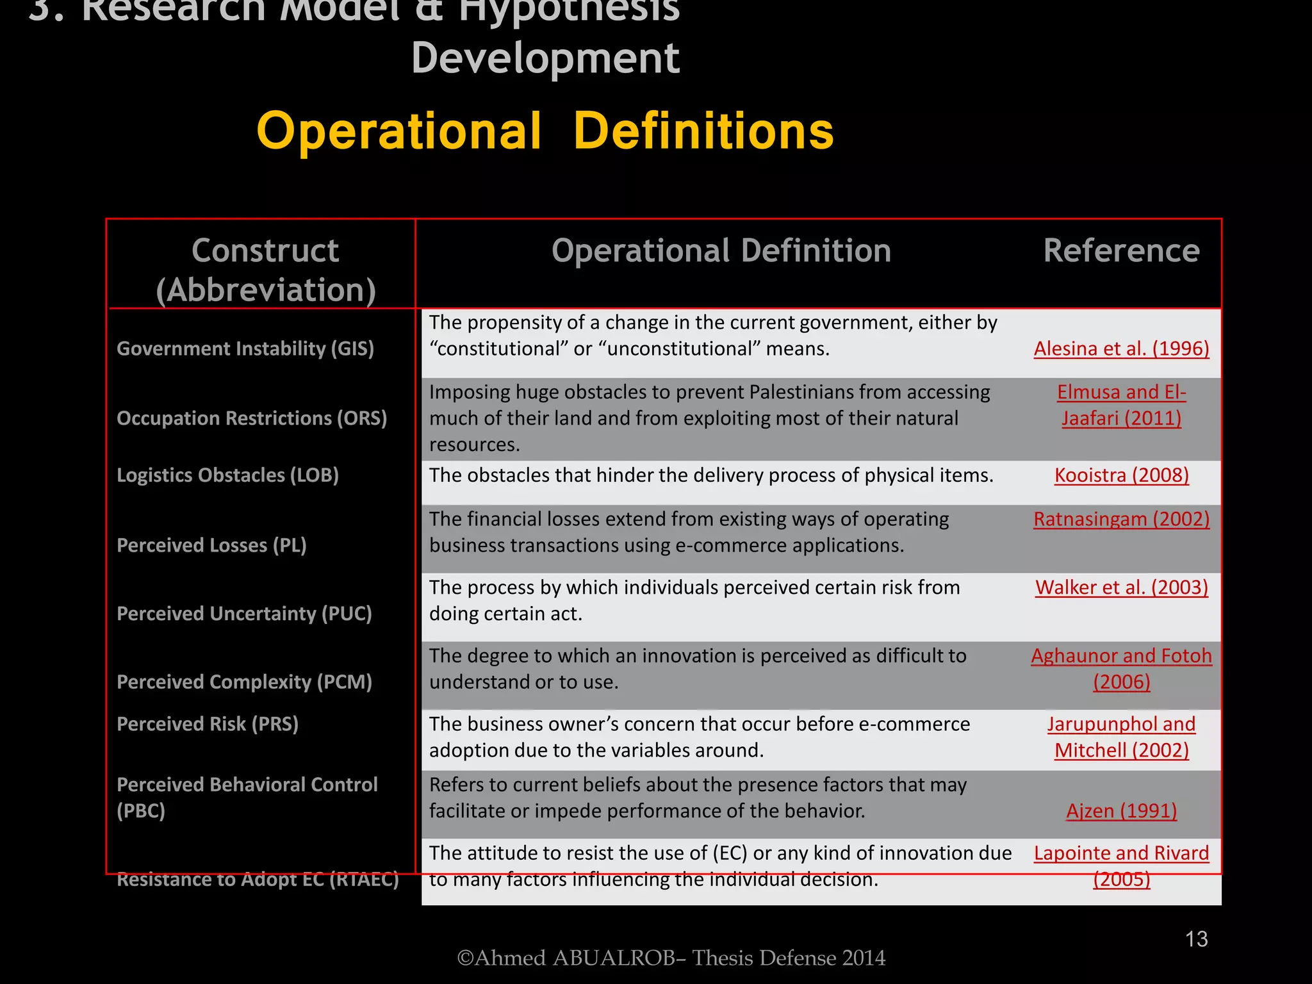The image size is (1312, 984).
Task: Select the Perceived Losses (PL) construct
Action: tap(211, 545)
